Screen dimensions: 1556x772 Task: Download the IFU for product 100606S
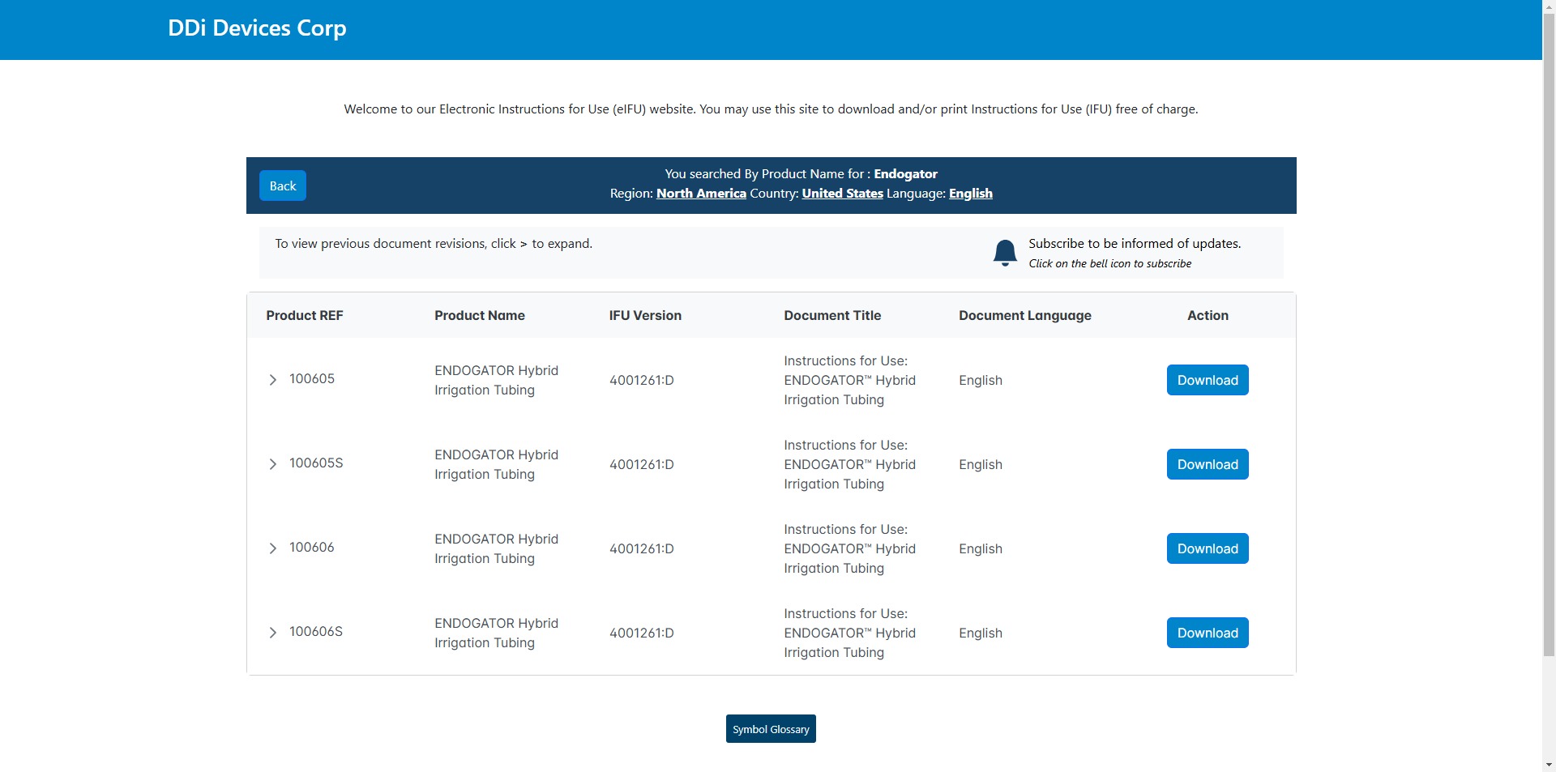pyautogui.click(x=1208, y=633)
